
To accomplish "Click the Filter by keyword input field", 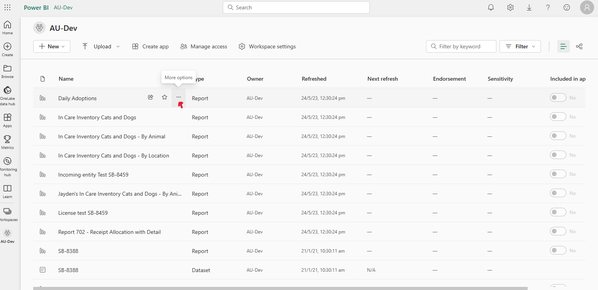I will tap(464, 46).
